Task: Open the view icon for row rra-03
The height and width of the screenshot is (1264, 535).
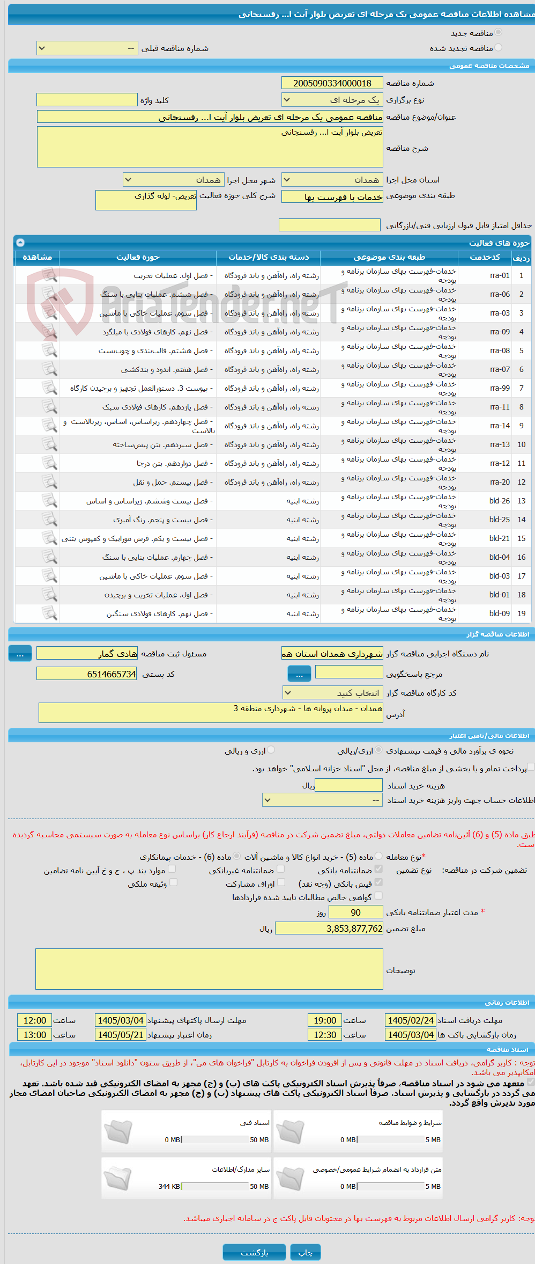Action: pyautogui.click(x=49, y=313)
